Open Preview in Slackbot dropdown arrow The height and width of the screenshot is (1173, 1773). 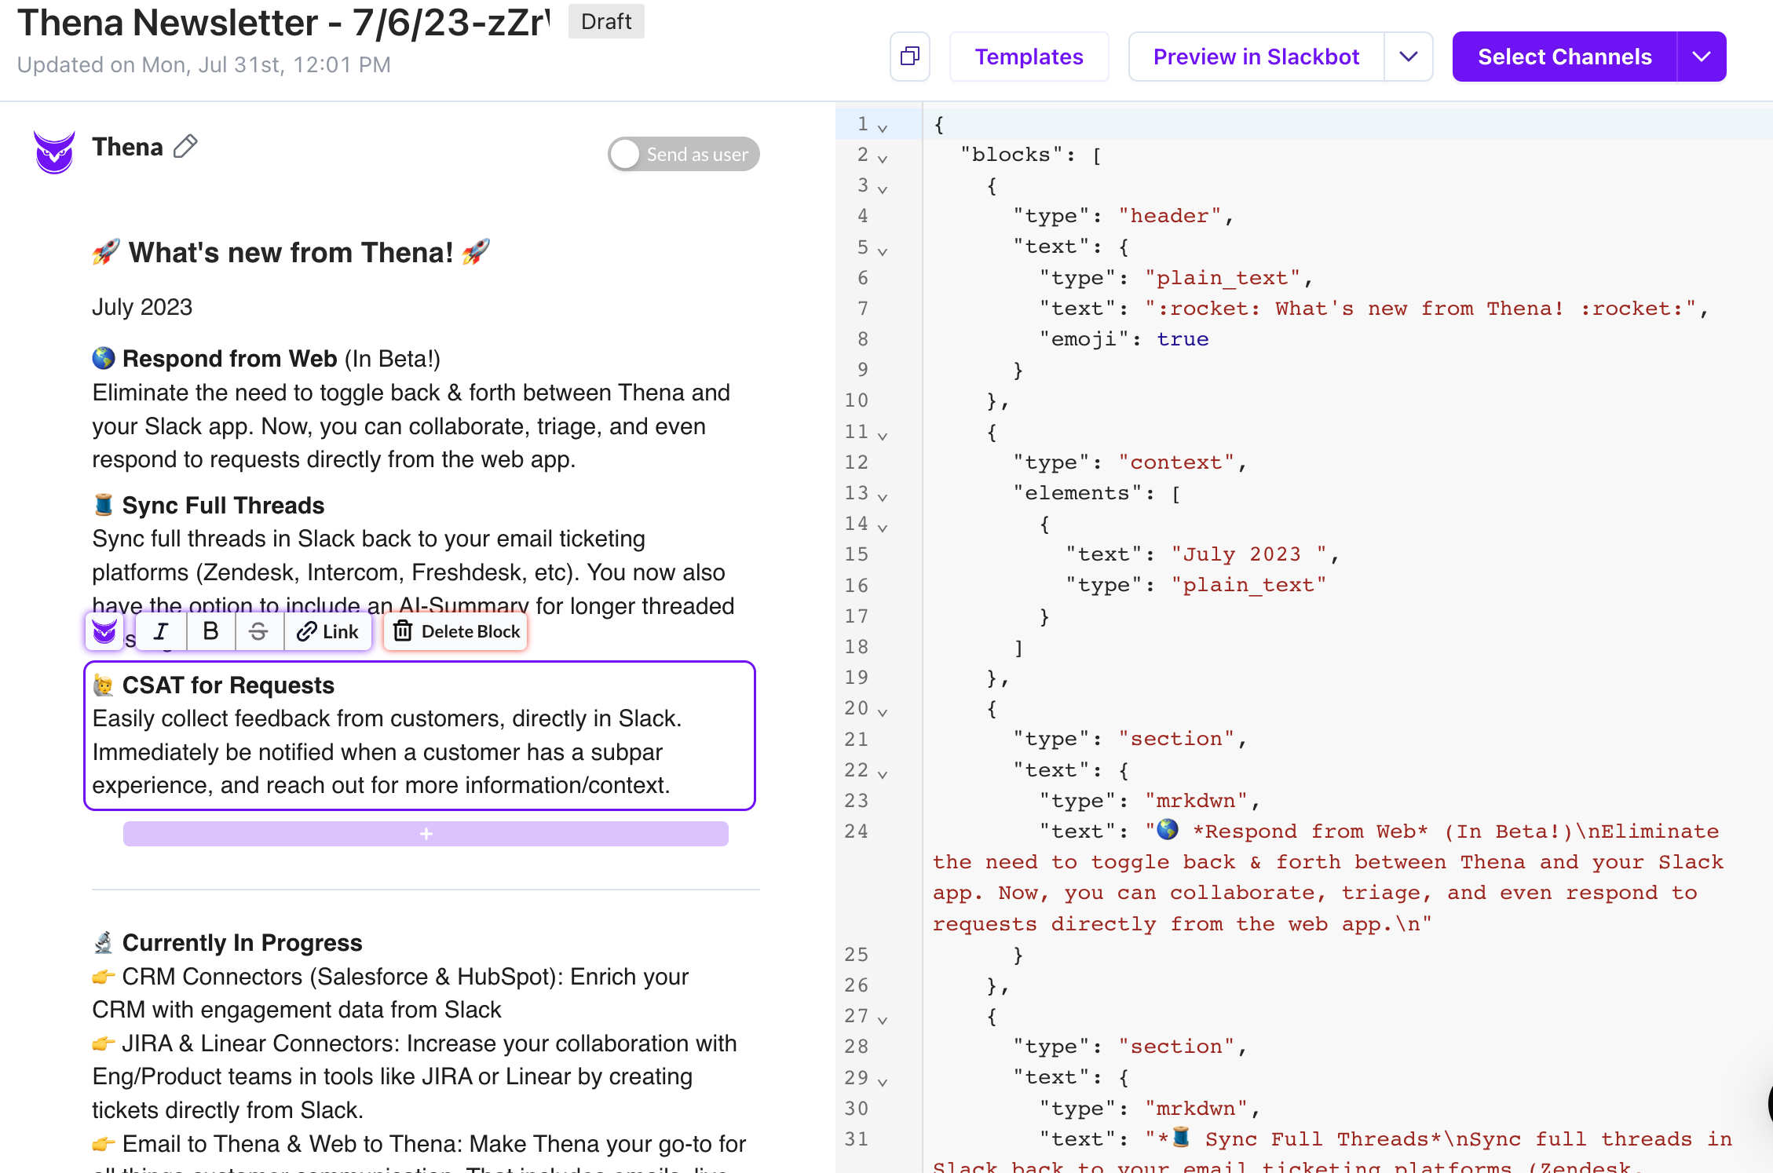[1409, 57]
